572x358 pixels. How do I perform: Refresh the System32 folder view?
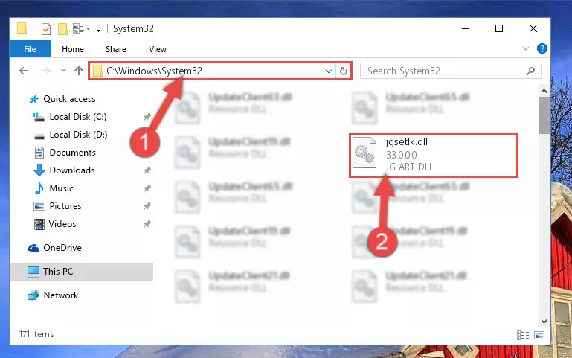(x=343, y=71)
